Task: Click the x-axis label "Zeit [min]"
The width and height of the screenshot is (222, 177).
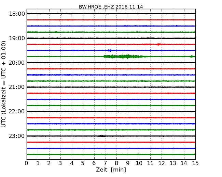Action: (x=111, y=170)
